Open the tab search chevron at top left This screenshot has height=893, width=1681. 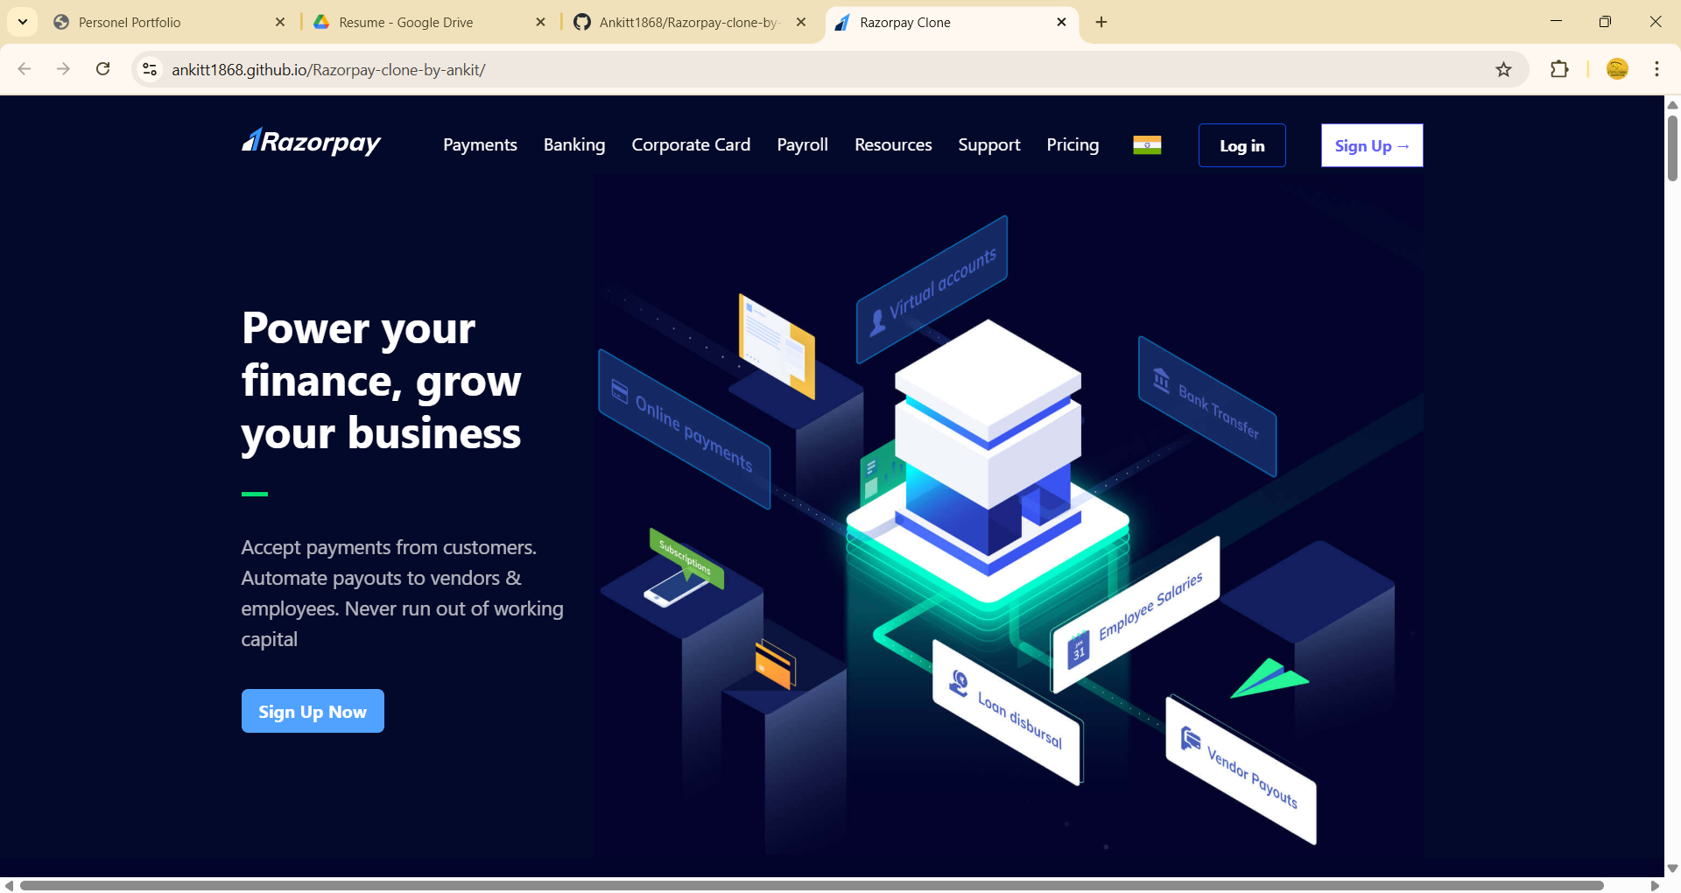[x=23, y=22]
